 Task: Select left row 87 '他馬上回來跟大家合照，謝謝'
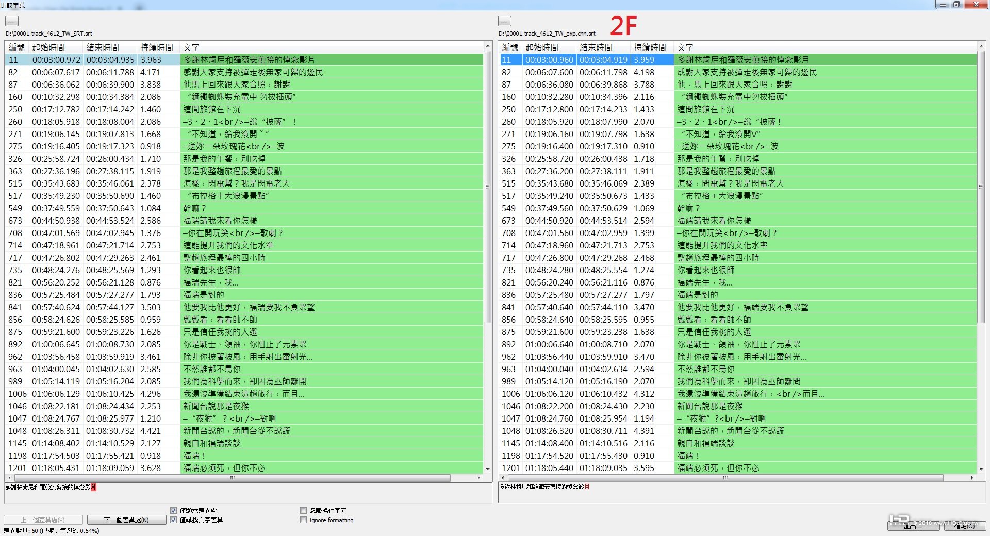pos(244,85)
